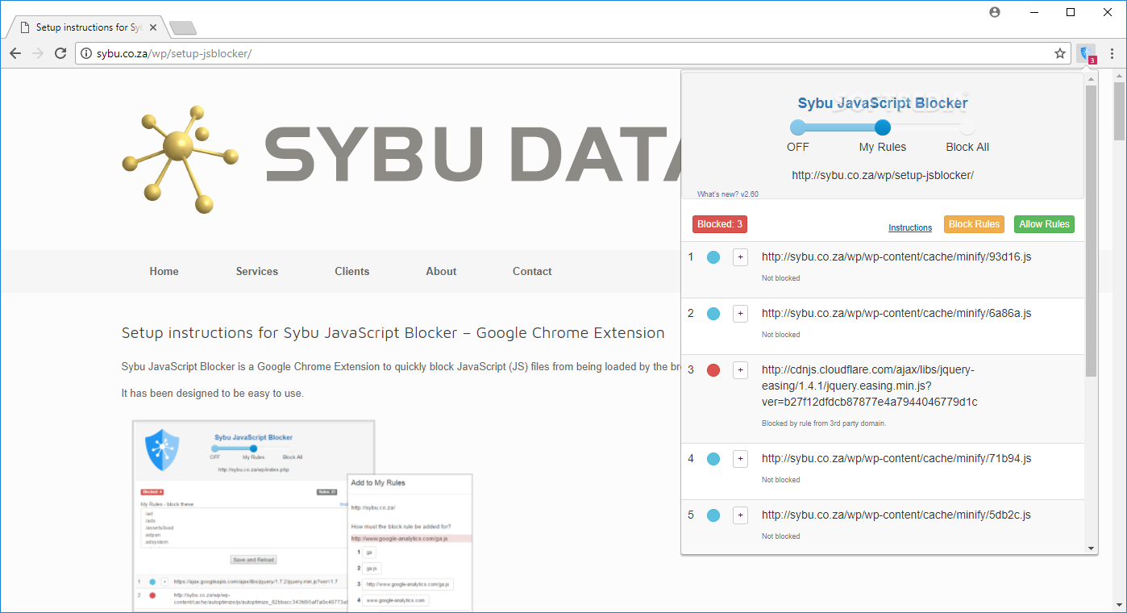Viewport: 1127px width, 613px height.
Task: Go back to the previous page
Action: coord(15,53)
